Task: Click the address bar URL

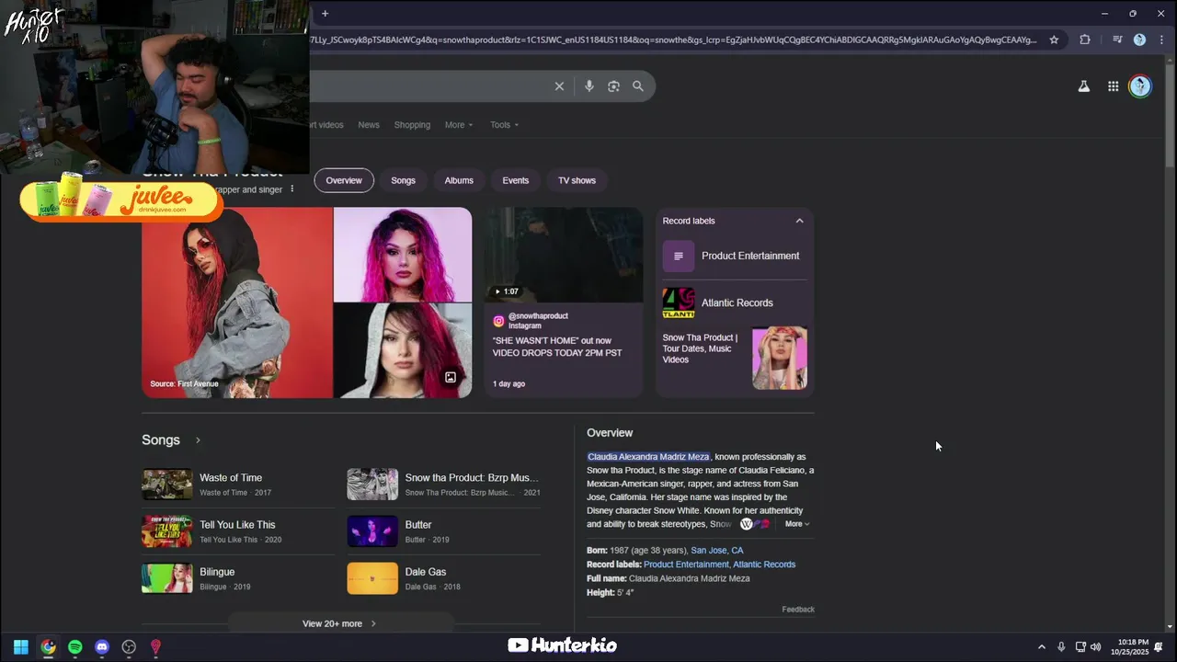Action: pyautogui.click(x=673, y=40)
